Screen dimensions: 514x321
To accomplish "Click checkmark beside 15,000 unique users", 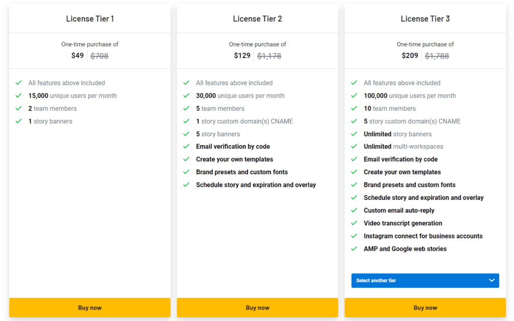I will click(x=19, y=95).
